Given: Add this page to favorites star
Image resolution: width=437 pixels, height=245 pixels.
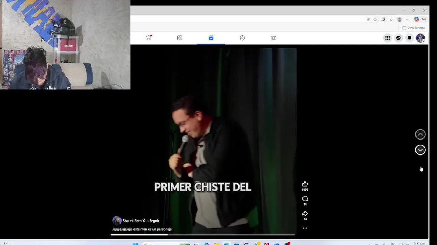Looking at the screenshot, I should 375,19.
